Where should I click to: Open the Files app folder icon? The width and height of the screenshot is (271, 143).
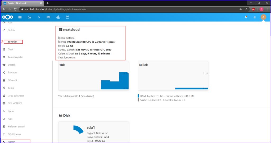point(20,17)
